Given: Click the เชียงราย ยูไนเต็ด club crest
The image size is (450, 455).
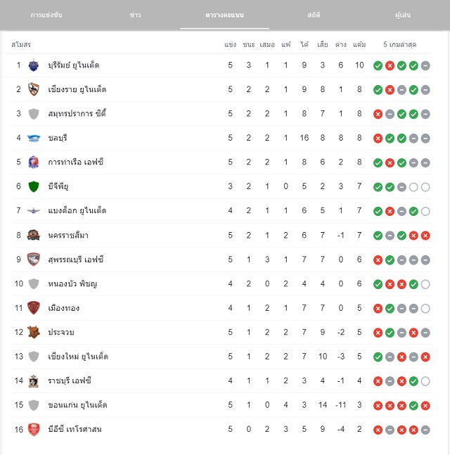Looking at the screenshot, I should 33,89.
